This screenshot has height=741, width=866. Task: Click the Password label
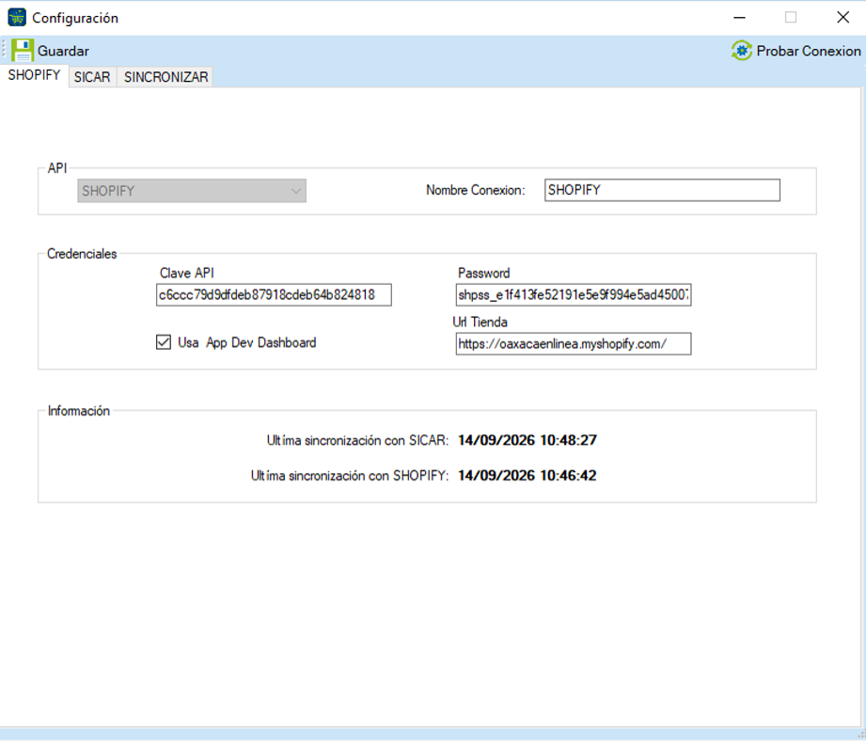click(x=484, y=273)
